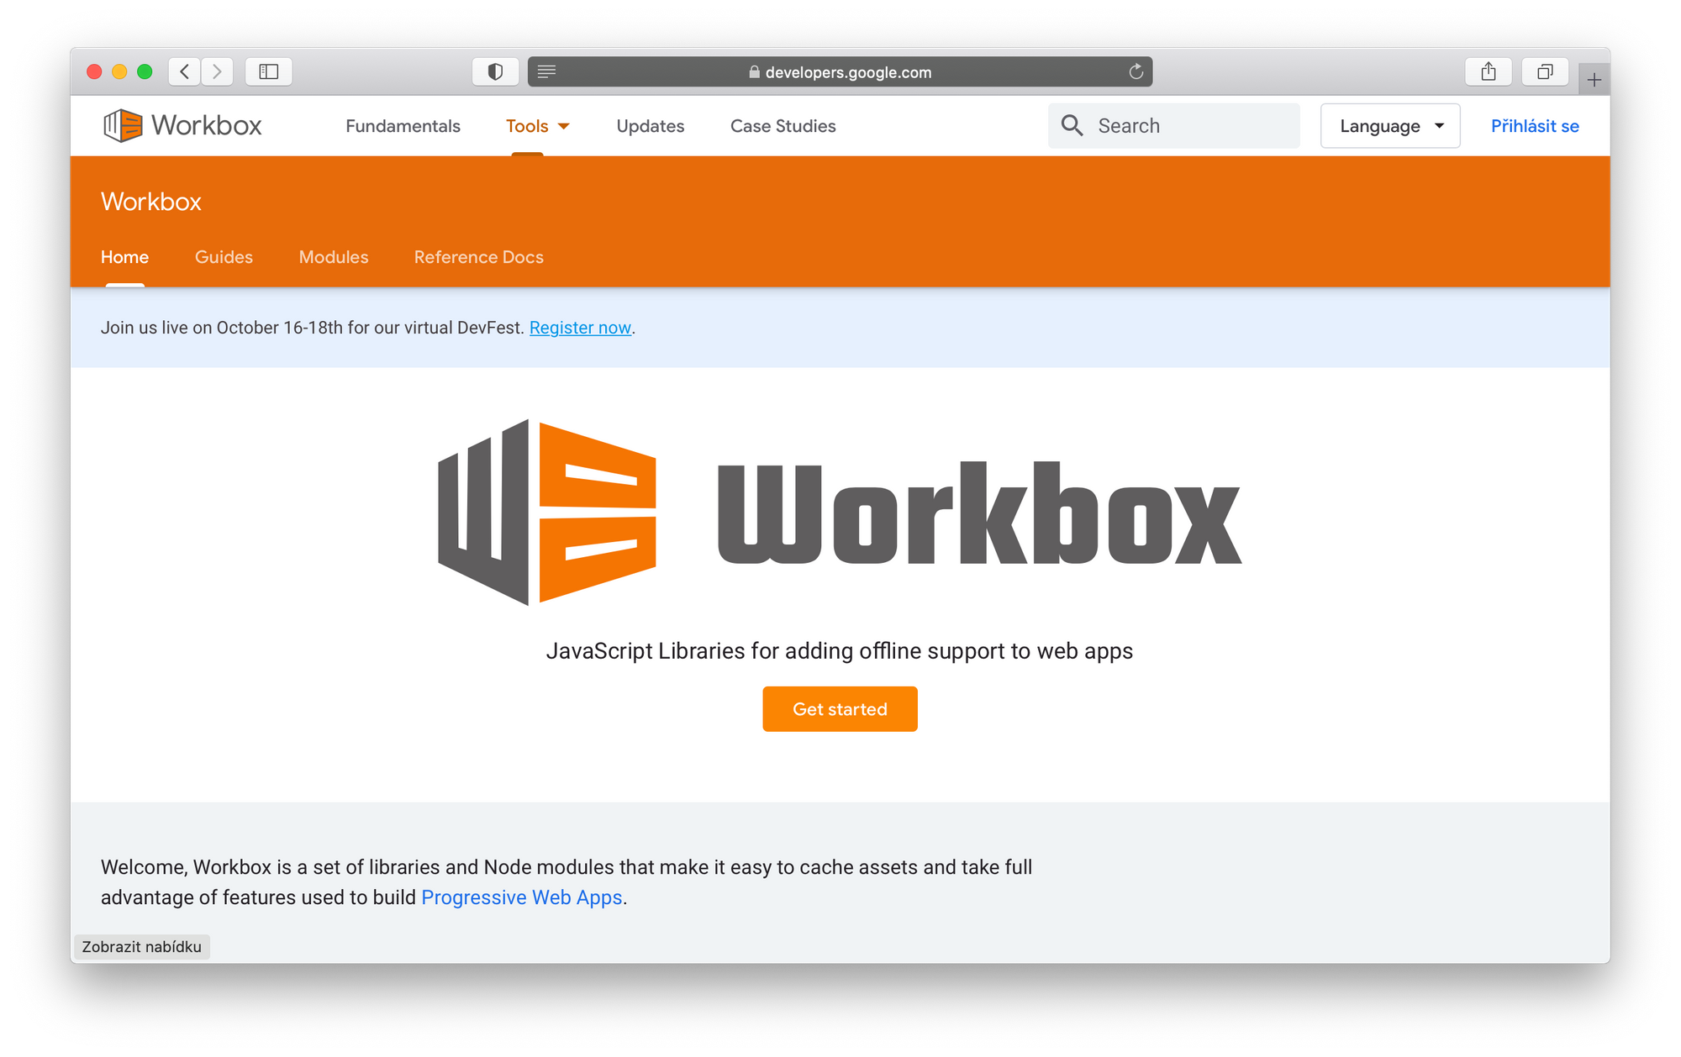Open the privacy report shield icon
This screenshot has width=1681, height=1057.
point(495,71)
